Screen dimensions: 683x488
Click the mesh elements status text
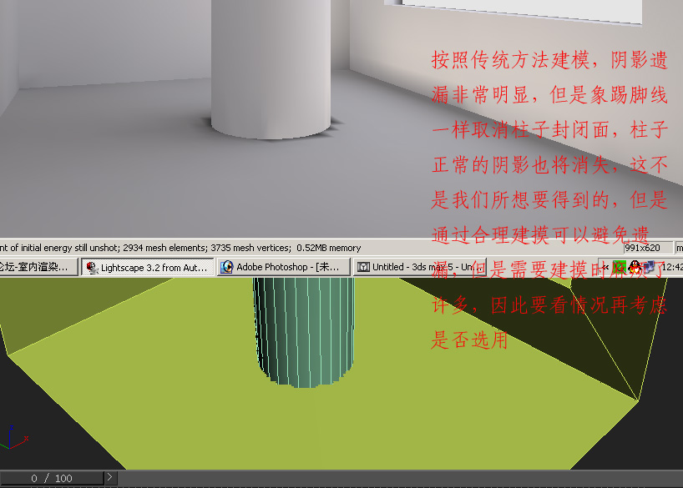tap(164, 248)
